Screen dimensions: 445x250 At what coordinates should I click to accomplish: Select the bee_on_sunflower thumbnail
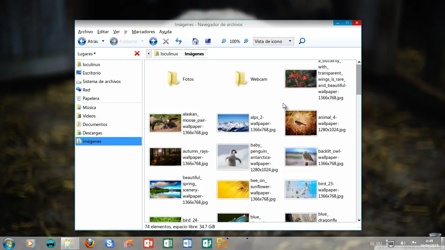coord(233,189)
